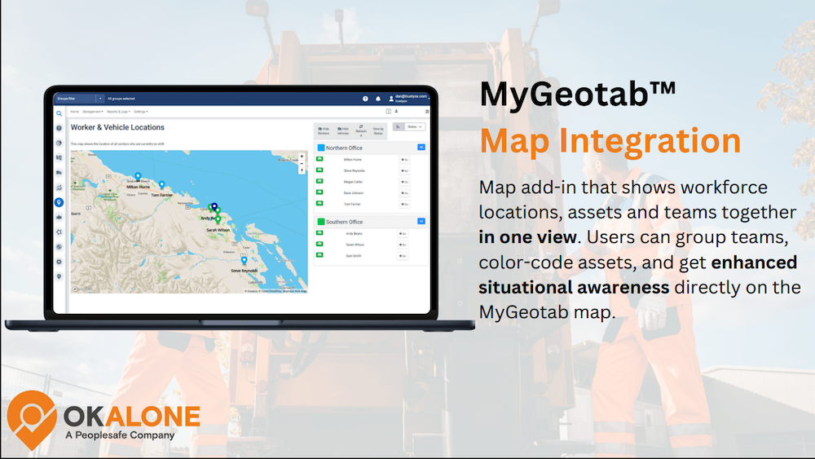Click Andy Beans' green ON status badge
The width and height of the screenshot is (815, 459).
pyautogui.click(x=319, y=233)
